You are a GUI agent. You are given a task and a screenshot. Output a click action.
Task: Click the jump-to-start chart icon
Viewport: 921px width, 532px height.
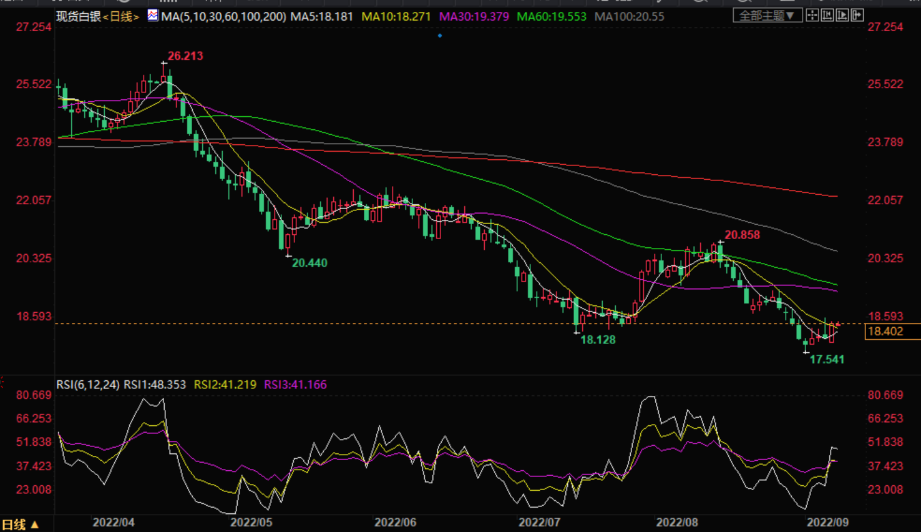pos(827,16)
